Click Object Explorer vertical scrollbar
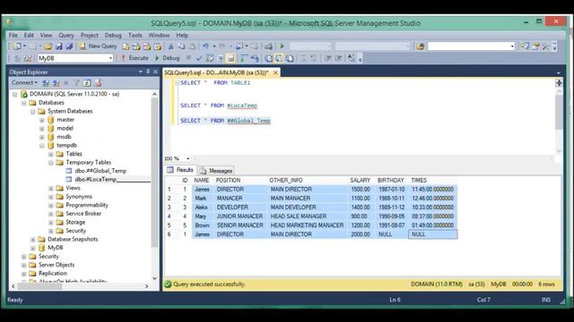The image size is (574, 322). (x=154, y=186)
